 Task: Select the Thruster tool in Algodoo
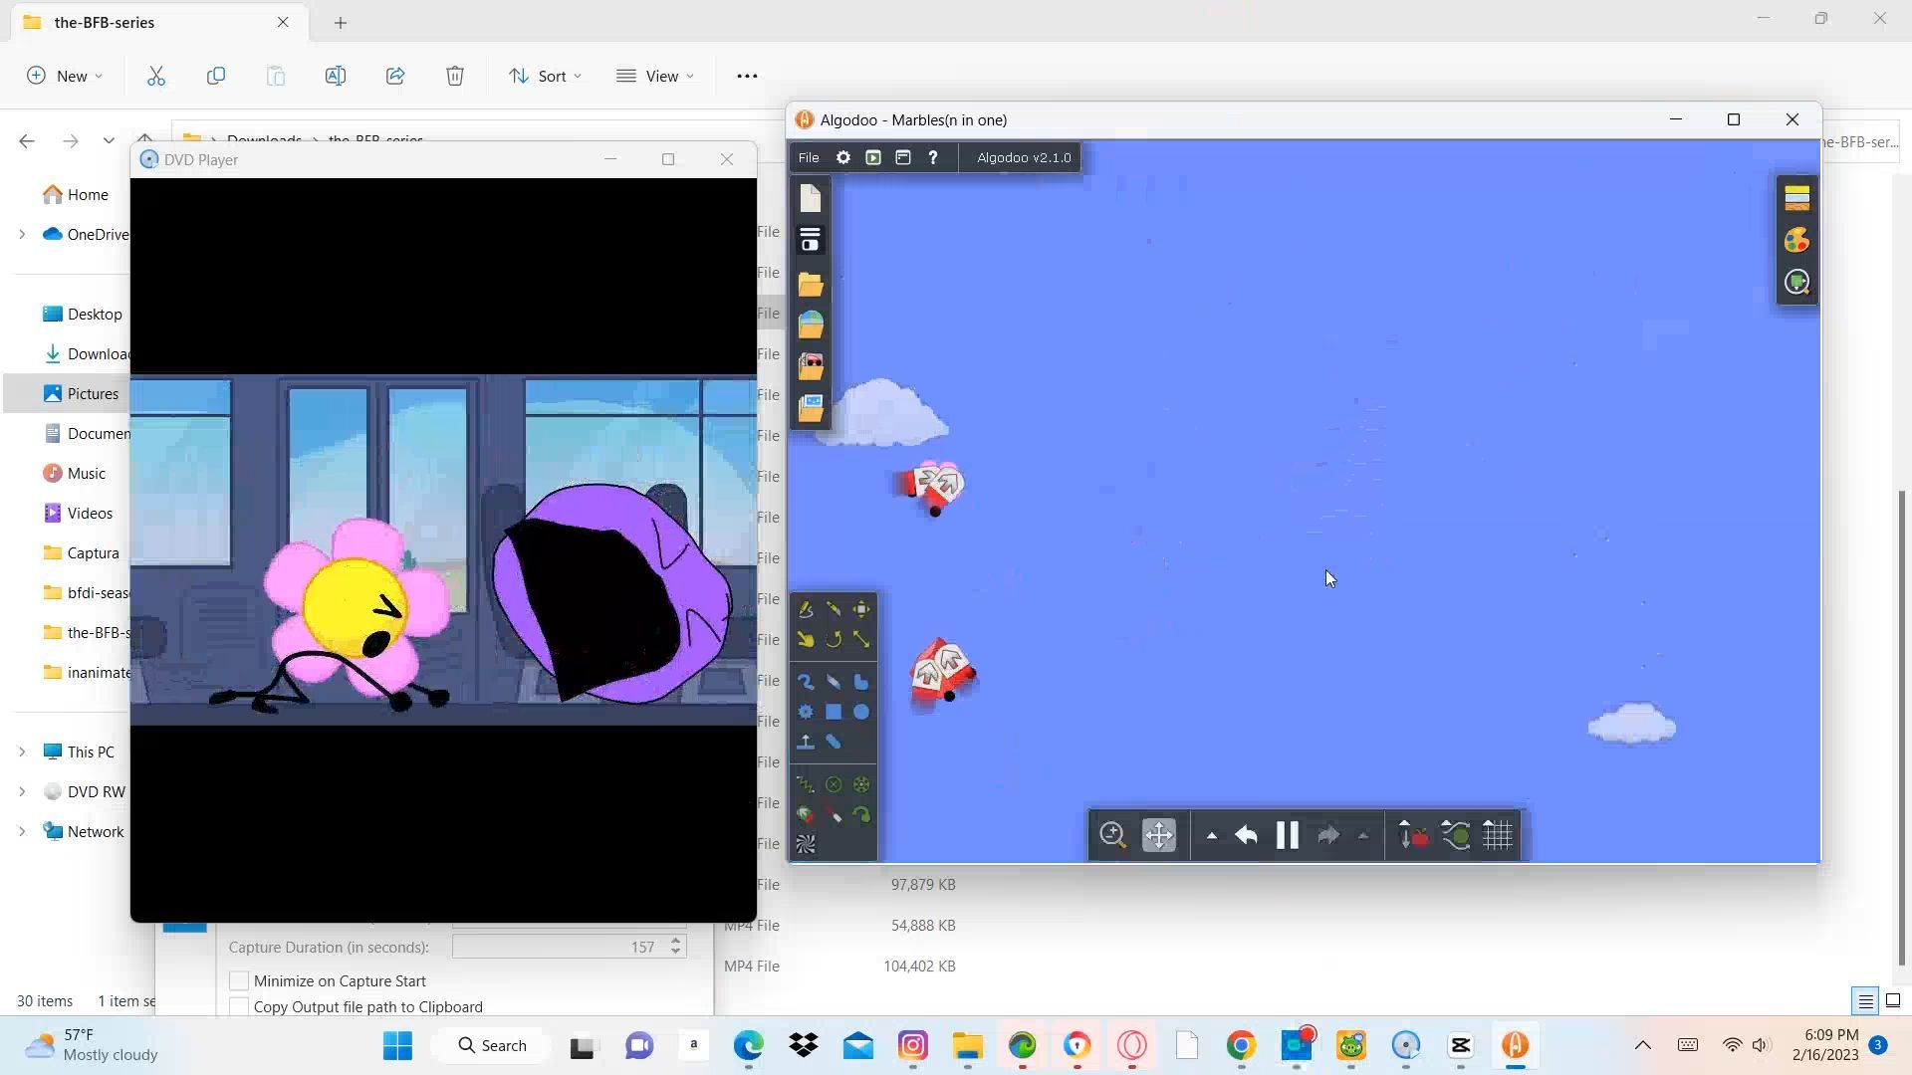tap(806, 814)
